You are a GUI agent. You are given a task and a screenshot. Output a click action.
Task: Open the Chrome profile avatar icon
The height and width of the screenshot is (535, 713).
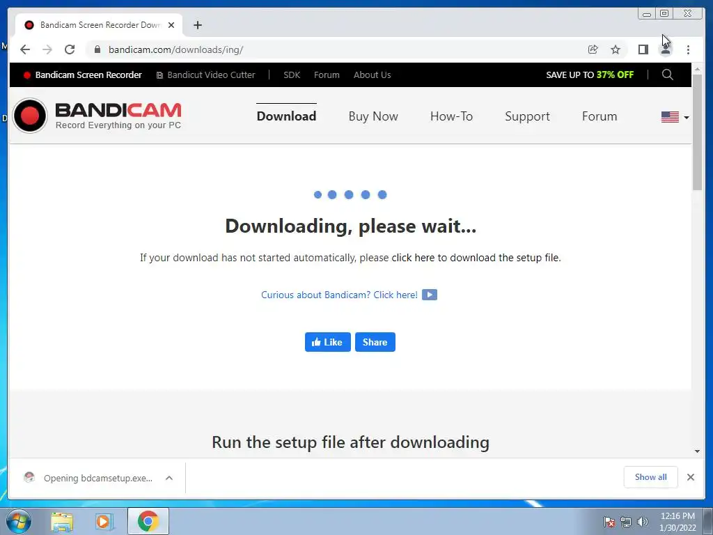point(665,49)
